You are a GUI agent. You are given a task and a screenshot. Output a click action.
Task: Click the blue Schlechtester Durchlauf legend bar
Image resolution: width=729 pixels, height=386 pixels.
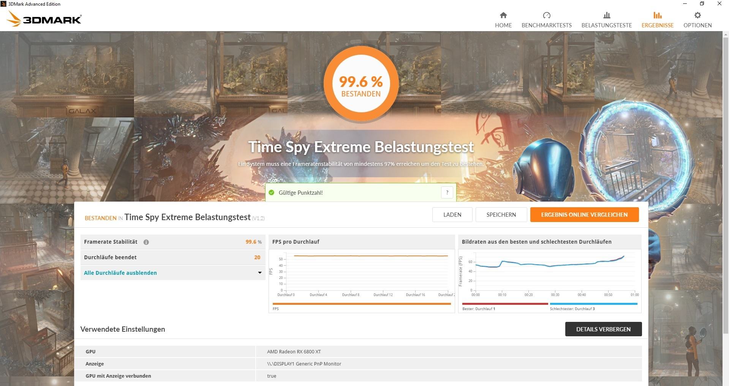(593, 304)
